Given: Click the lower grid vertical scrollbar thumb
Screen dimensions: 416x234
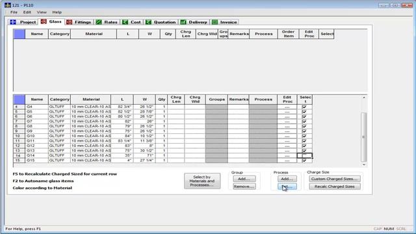Looking at the screenshot, I should [x=364, y=137].
